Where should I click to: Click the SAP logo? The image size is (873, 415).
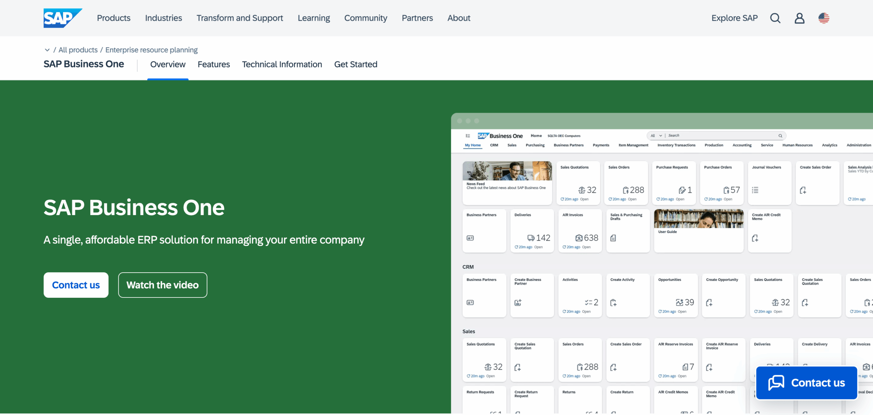(63, 18)
